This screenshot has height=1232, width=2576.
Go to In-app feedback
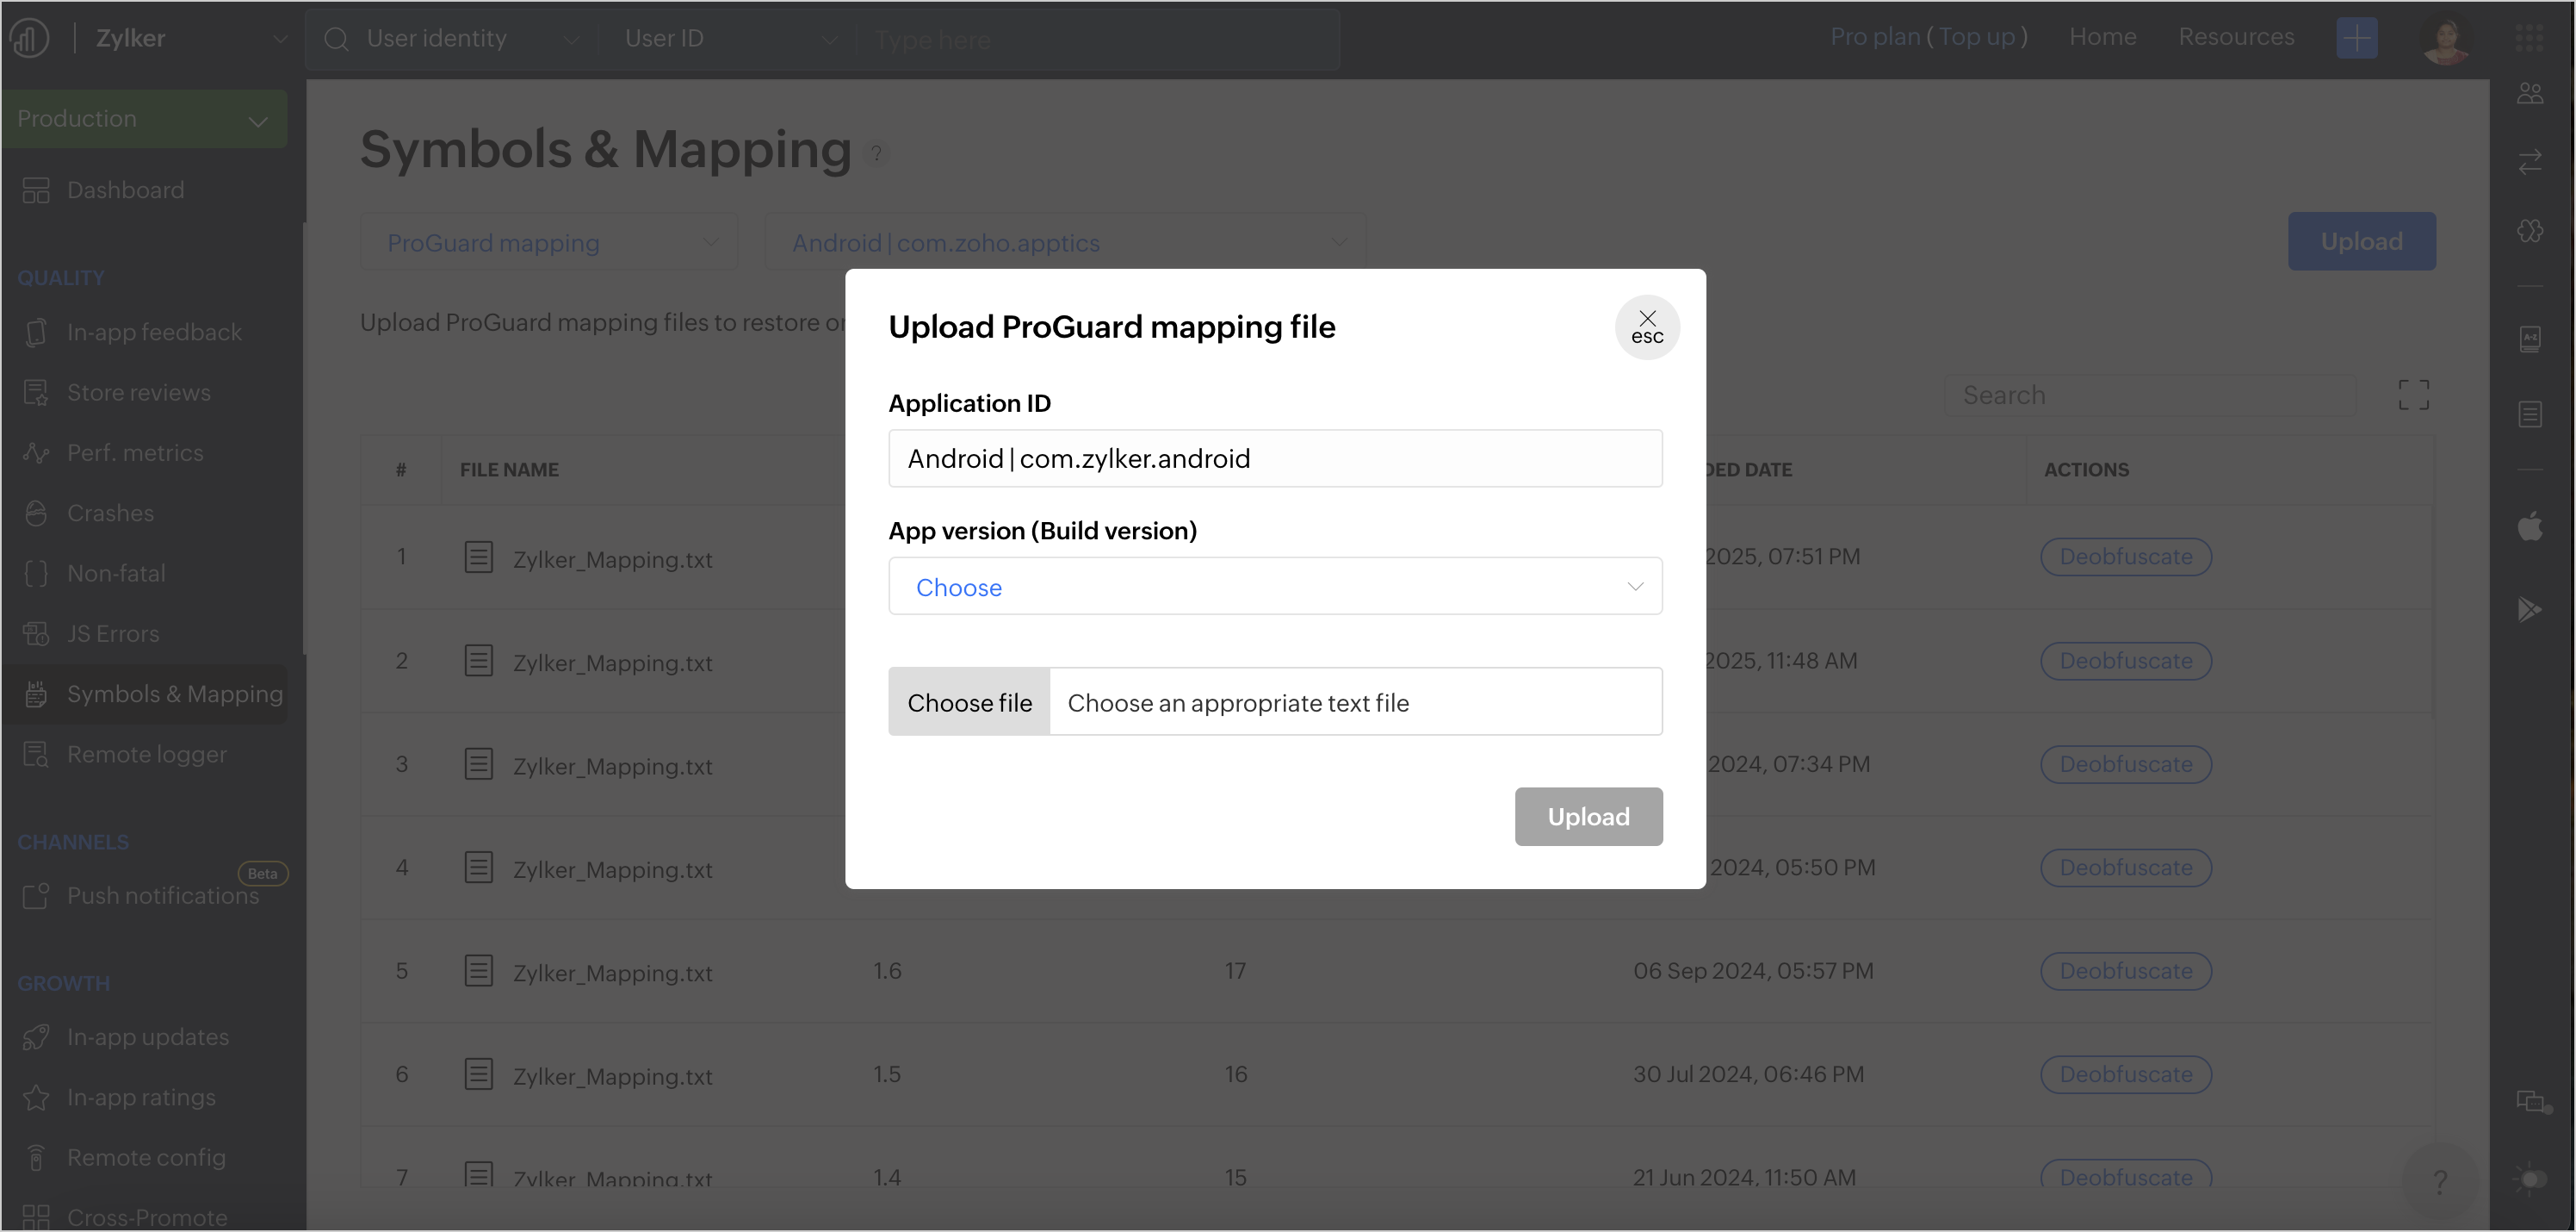click(153, 333)
